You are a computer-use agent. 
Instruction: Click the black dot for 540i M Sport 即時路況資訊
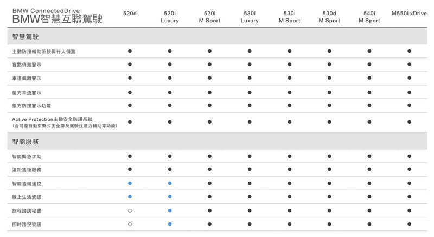[x=369, y=224]
